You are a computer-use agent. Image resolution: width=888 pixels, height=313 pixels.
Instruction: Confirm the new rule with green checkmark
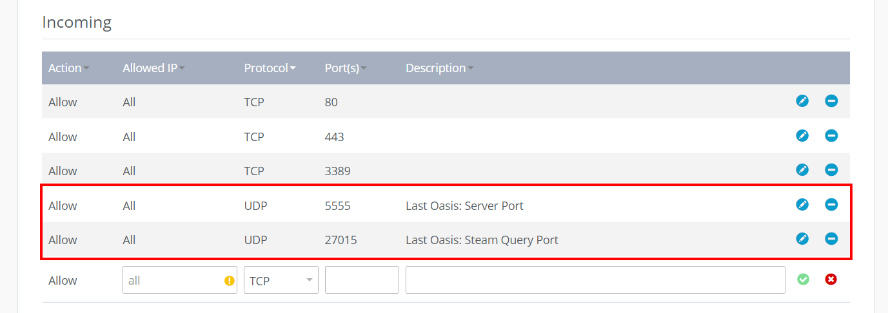click(x=803, y=280)
